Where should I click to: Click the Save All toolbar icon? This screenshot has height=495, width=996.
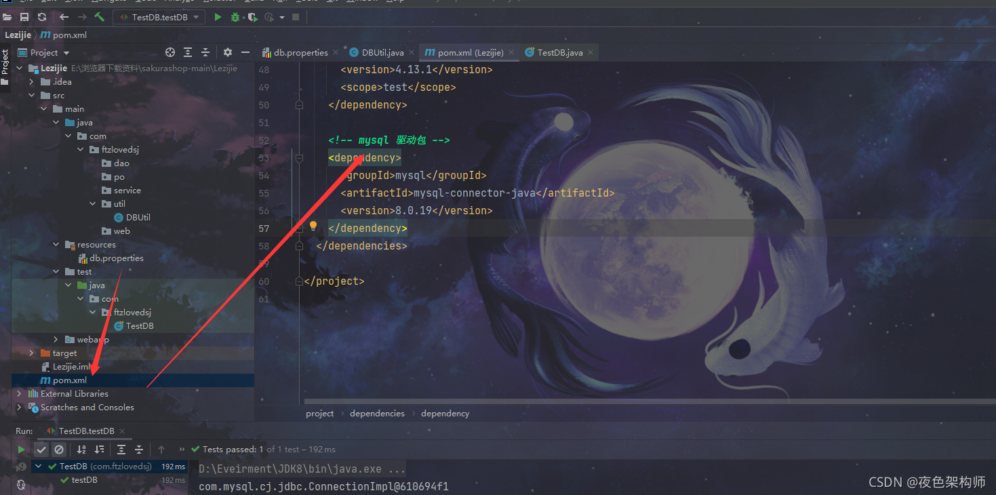pos(24,17)
